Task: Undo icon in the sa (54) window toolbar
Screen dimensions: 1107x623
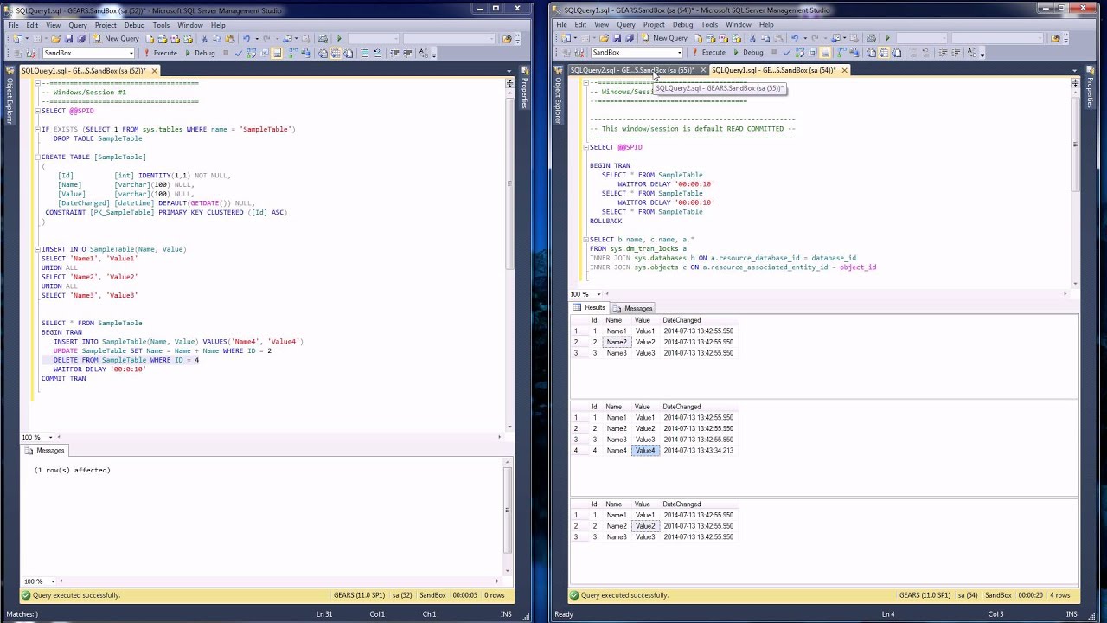Action: pyautogui.click(x=795, y=38)
